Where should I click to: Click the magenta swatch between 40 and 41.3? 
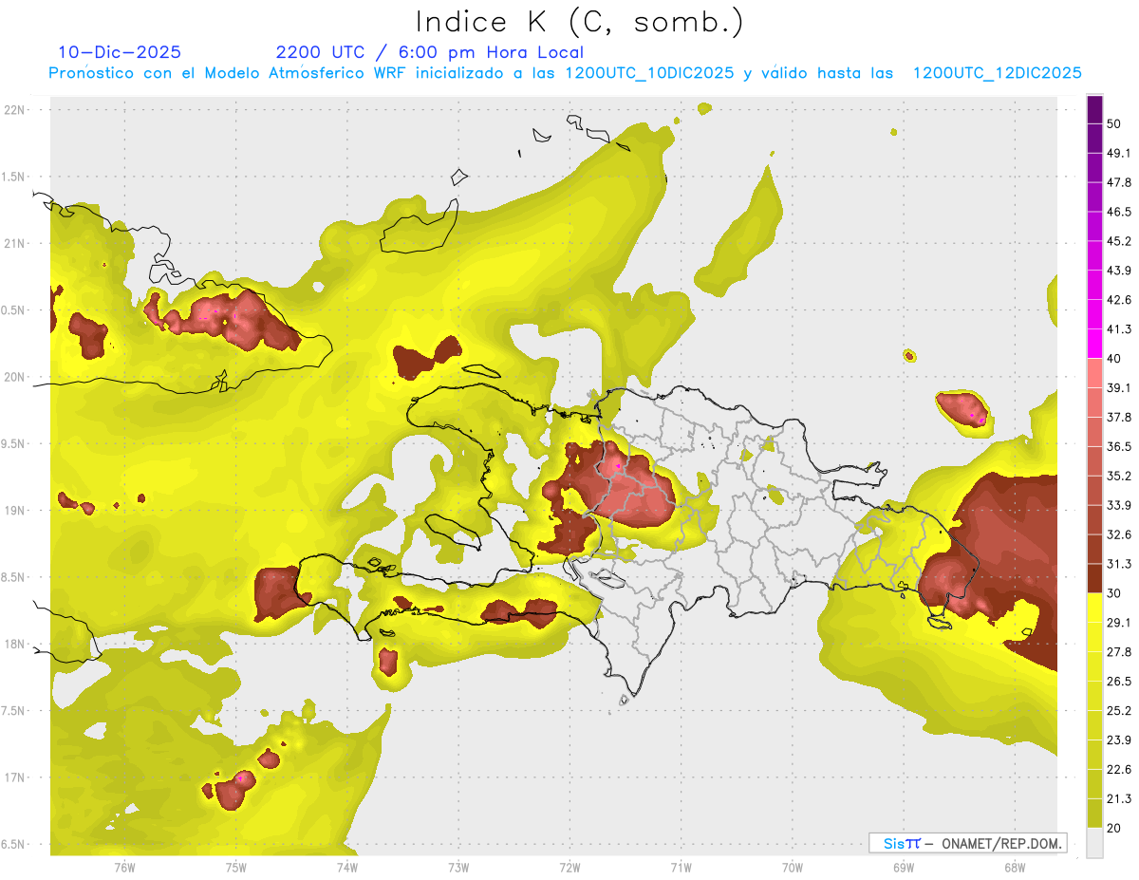(x=1094, y=344)
